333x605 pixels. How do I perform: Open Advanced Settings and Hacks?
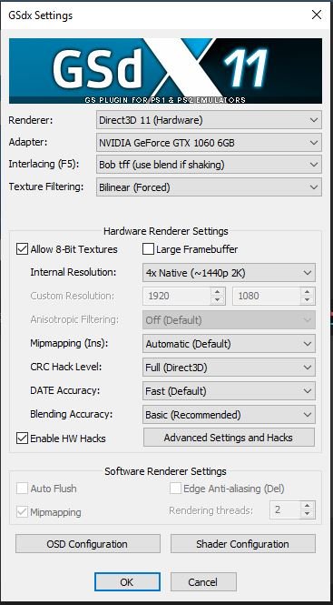pyautogui.click(x=229, y=438)
